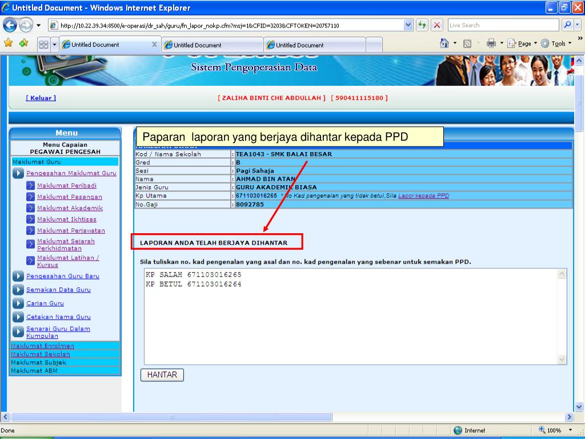Click the arrow icon beside Maklumat Ikhtisas
This screenshot has height=439, width=585.
[x=31, y=219]
